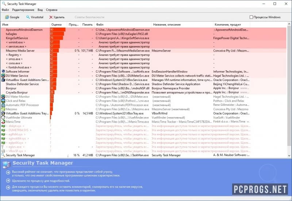Select the Shadow Defender Service name
The height and width of the screenshot is (201, 292).
[x=22, y=84]
